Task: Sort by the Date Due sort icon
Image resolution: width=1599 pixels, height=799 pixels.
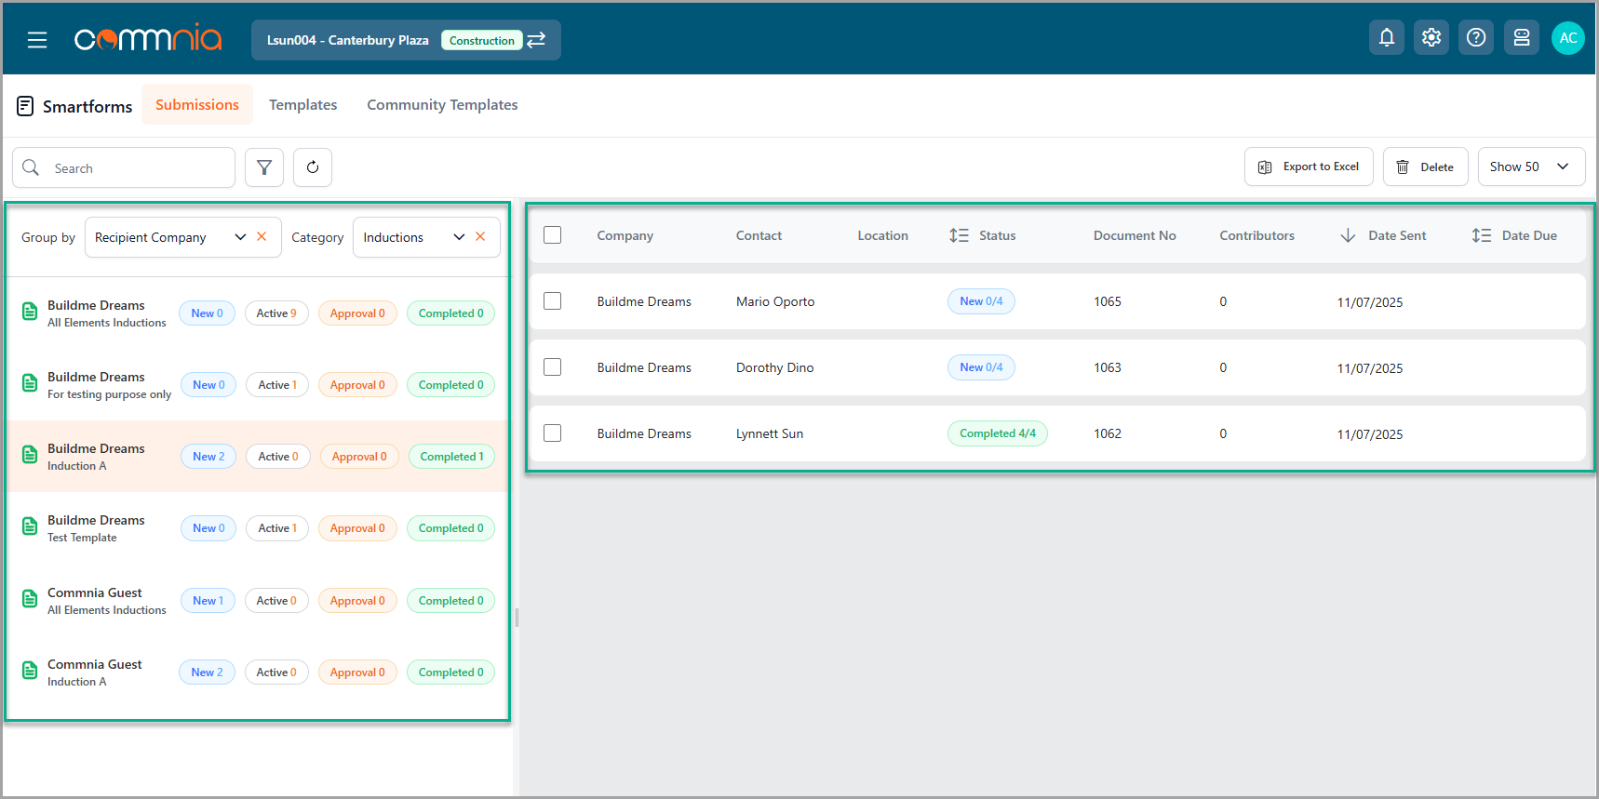Action: (1482, 235)
